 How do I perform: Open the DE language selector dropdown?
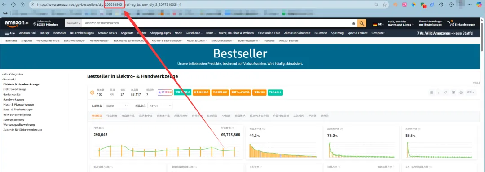point(378,24)
